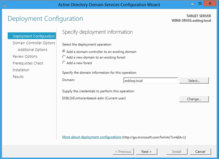This screenshot has height=159, width=219.
Task: Click the Domain: field label
Action: pos(68,80)
